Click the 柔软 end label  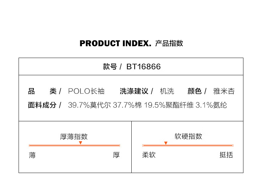click(149, 155)
